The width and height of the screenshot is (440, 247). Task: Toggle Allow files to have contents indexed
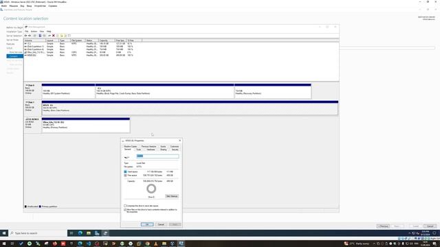click(x=125, y=209)
